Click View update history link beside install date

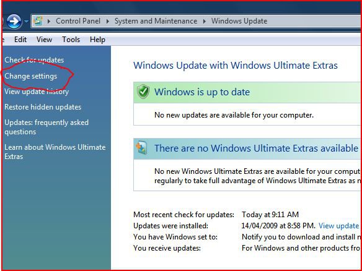coord(338,226)
